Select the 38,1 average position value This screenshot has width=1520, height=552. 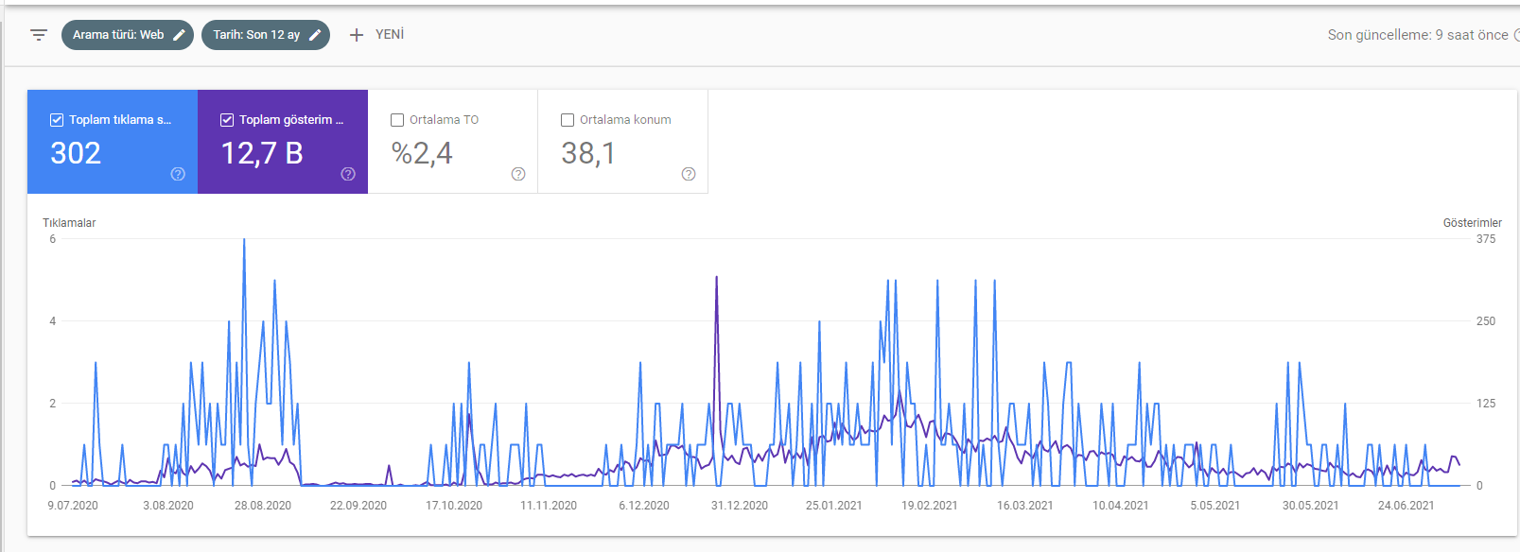click(x=588, y=153)
